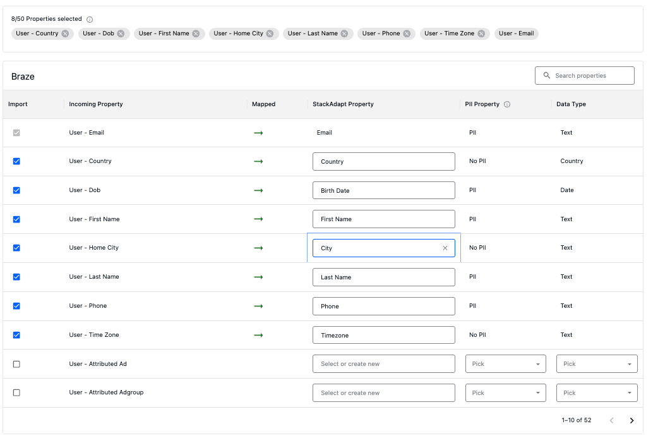Remove the User - Home City chip
The image size is (658, 438).
pyautogui.click(x=272, y=34)
